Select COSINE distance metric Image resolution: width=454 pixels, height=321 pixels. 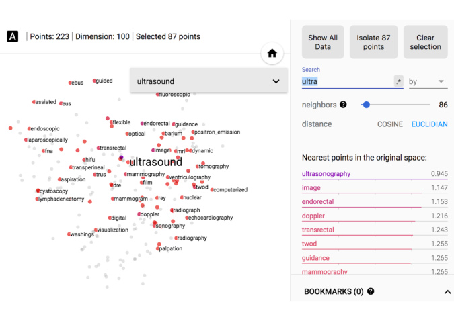[389, 124]
